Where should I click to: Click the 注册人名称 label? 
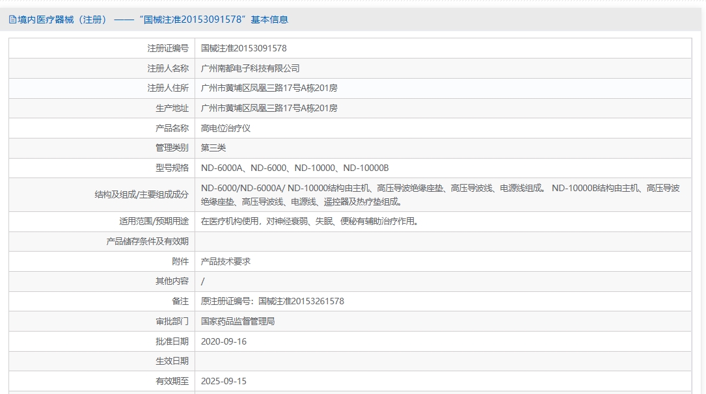point(168,68)
